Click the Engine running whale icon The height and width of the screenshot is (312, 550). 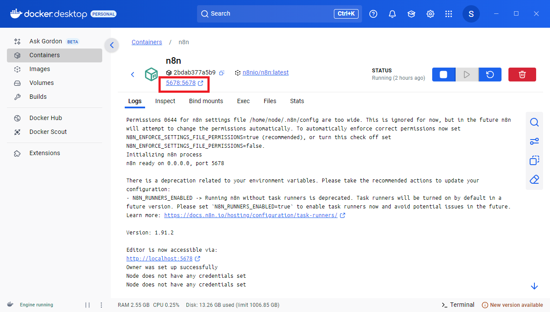[x=10, y=305]
